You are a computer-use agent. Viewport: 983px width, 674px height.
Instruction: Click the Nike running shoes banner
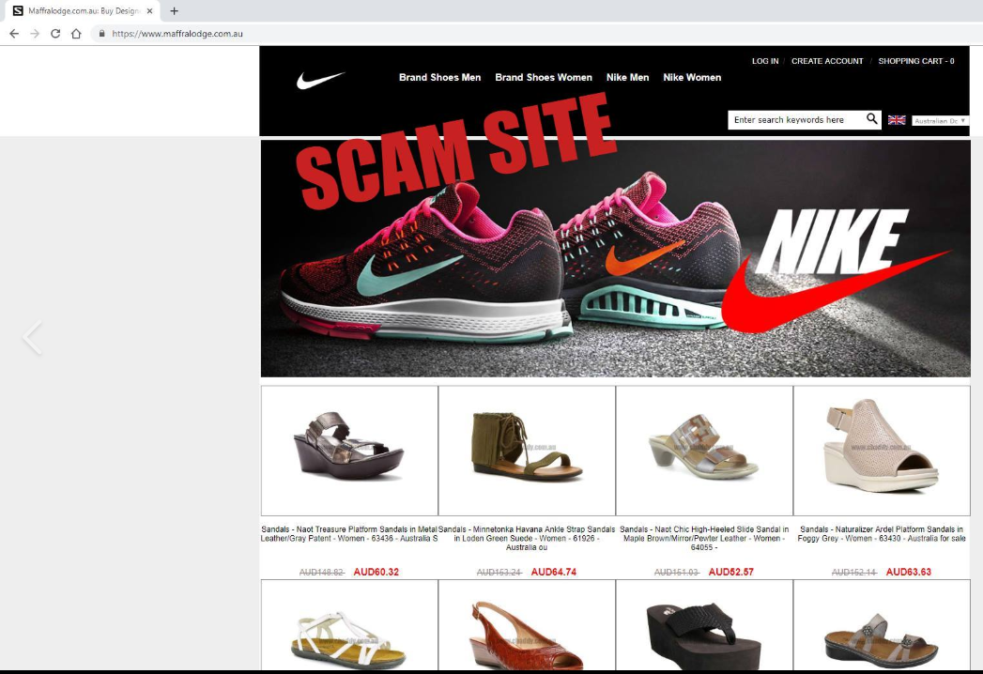615,258
